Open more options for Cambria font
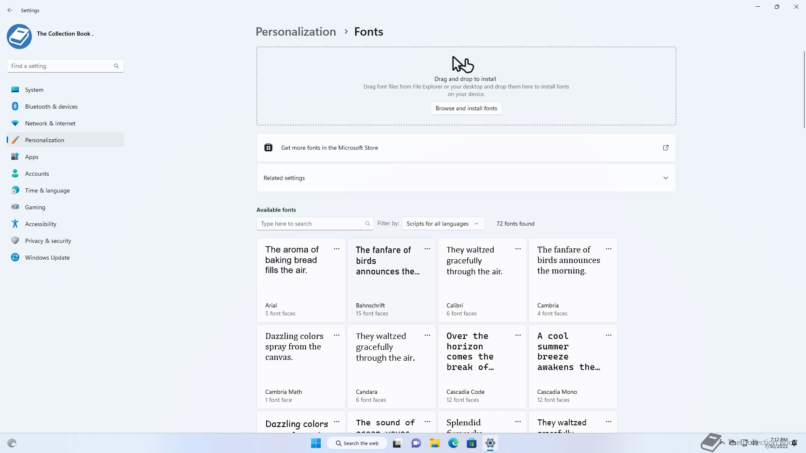 609,249
